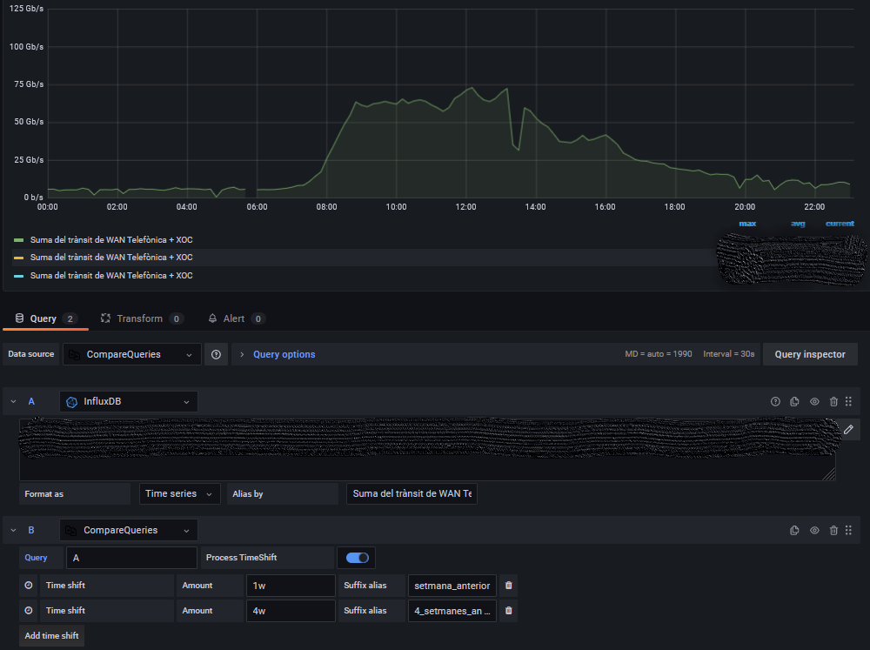Toggle query B visibility with its eye icon

(x=814, y=530)
